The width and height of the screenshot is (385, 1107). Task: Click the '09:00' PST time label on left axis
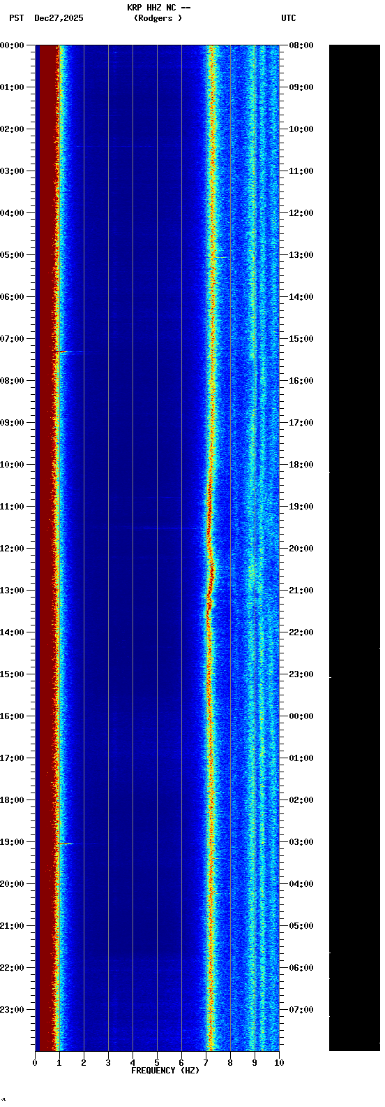[x=12, y=423]
